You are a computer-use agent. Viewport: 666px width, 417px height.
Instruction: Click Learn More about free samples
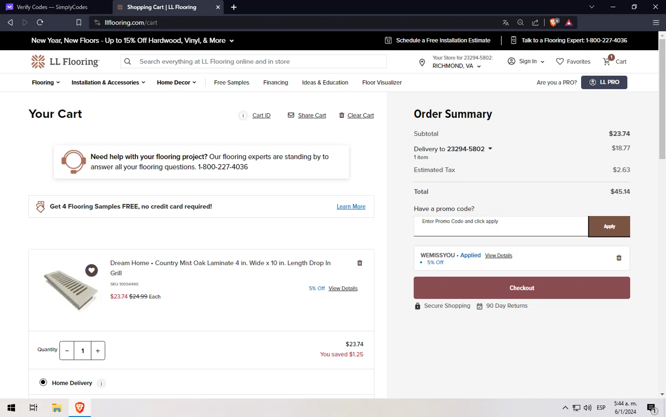coord(351,207)
